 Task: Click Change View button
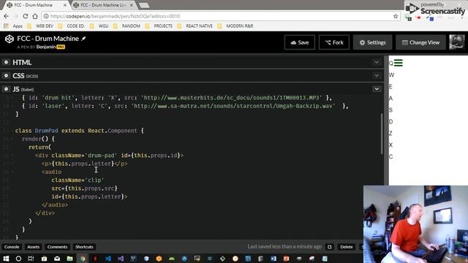coord(420,42)
